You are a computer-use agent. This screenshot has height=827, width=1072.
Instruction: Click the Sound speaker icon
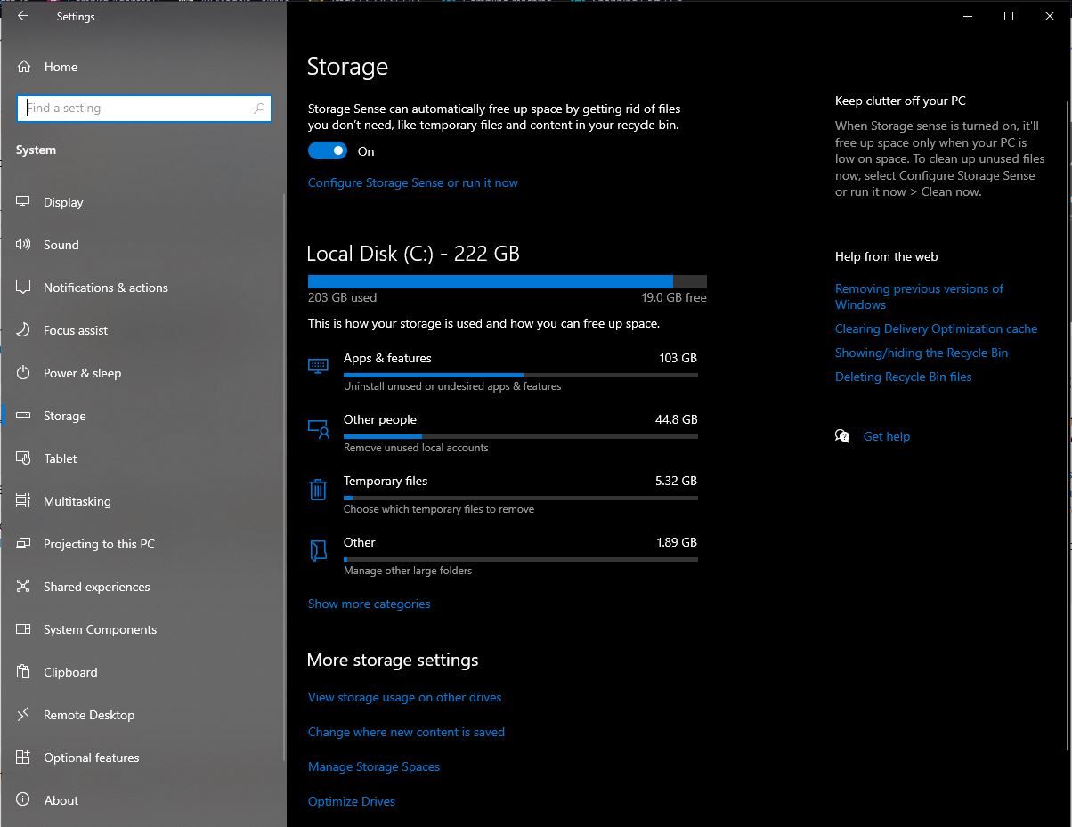tap(24, 245)
